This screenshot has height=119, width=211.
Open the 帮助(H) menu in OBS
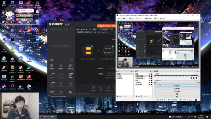tap(162, 18)
